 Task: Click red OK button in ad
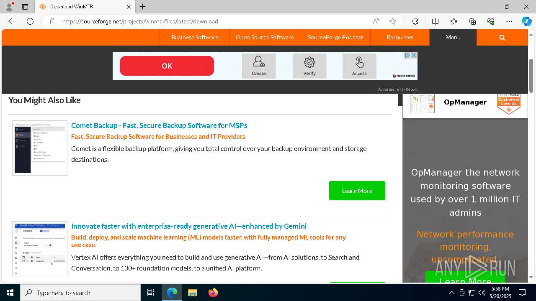click(x=167, y=66)
